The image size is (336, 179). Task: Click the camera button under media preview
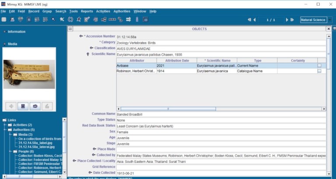tap(35, 106)
